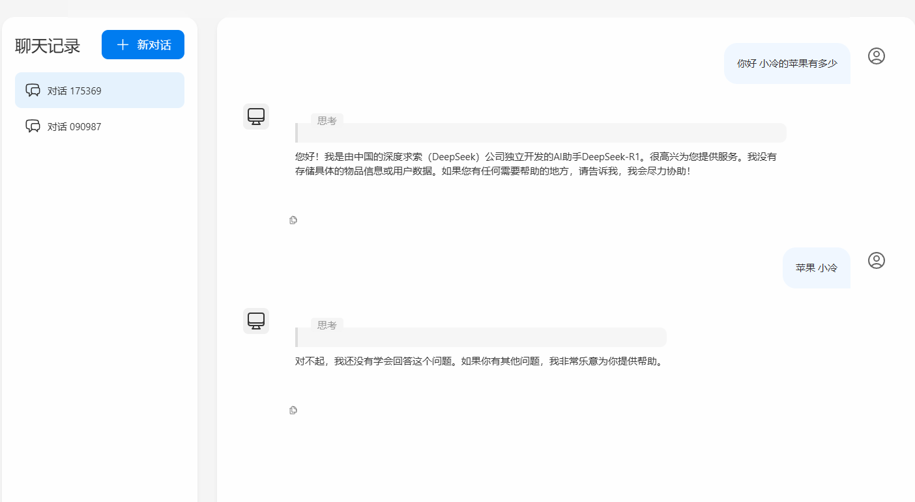
Task: Click user message bubble 苹果 小冷
Action: coord(817,268)
